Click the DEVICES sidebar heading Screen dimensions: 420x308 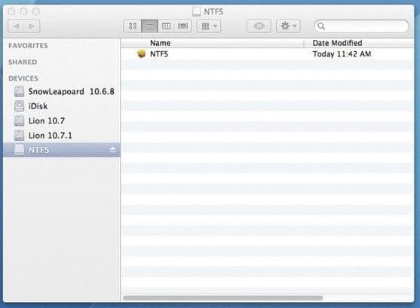point(23,78)
